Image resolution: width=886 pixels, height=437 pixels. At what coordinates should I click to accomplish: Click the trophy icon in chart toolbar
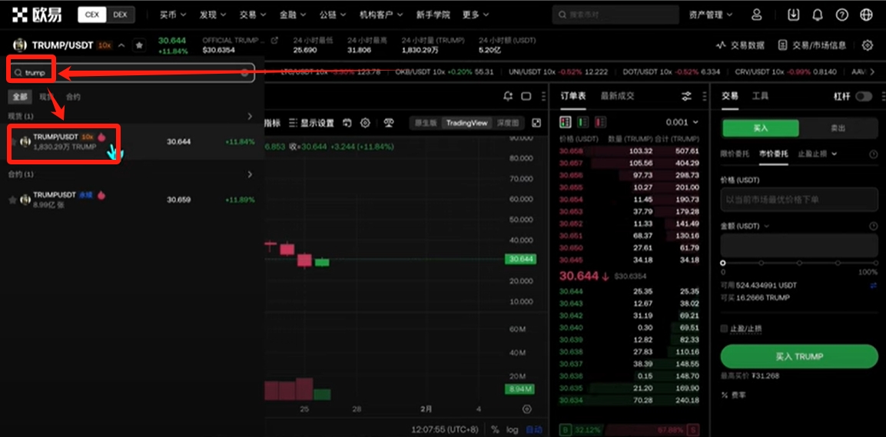[x=388, y=123]
